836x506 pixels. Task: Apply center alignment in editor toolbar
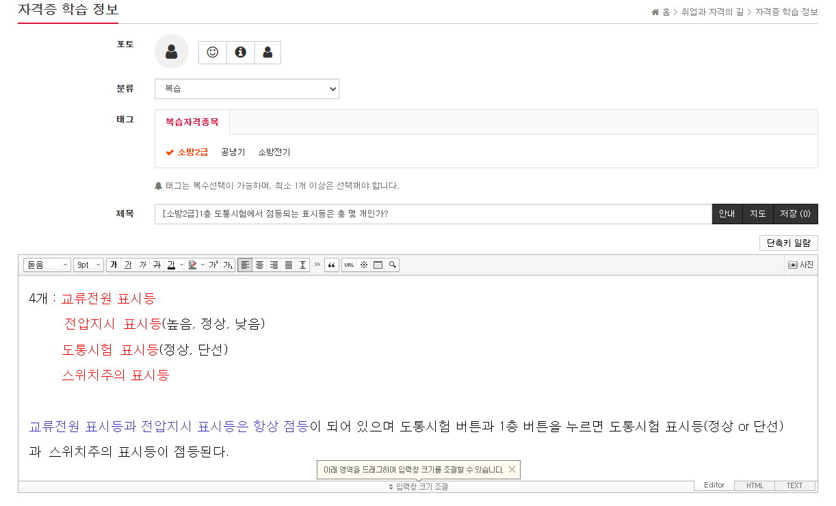click(x=259, y=265)
